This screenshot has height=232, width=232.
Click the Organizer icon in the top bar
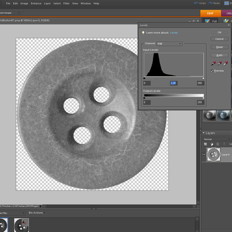(226, 3)
